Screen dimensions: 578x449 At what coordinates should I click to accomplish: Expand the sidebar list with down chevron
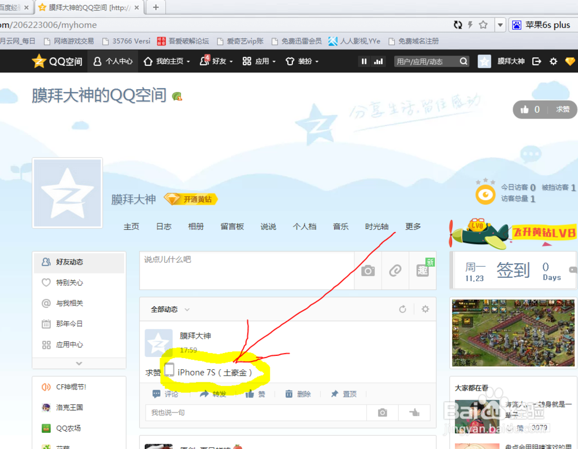79,363
